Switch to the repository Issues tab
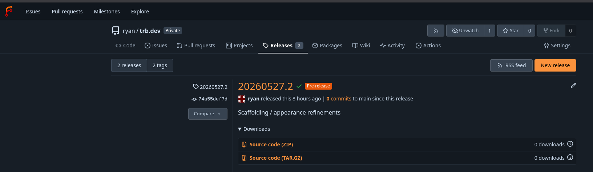This screenshot has width=593, height=172. click(x=156, y=46)
